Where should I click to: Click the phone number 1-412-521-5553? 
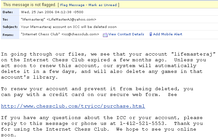click(x=142, y=124)
